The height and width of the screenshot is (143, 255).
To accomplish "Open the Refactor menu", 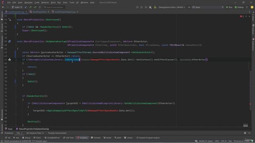I will (45, 3).
